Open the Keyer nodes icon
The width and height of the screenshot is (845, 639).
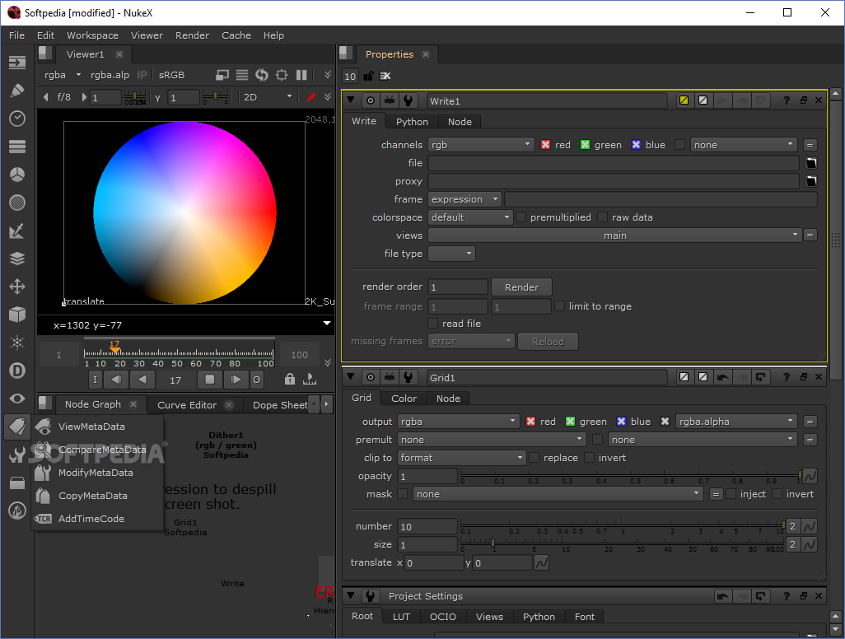point(17,231)
